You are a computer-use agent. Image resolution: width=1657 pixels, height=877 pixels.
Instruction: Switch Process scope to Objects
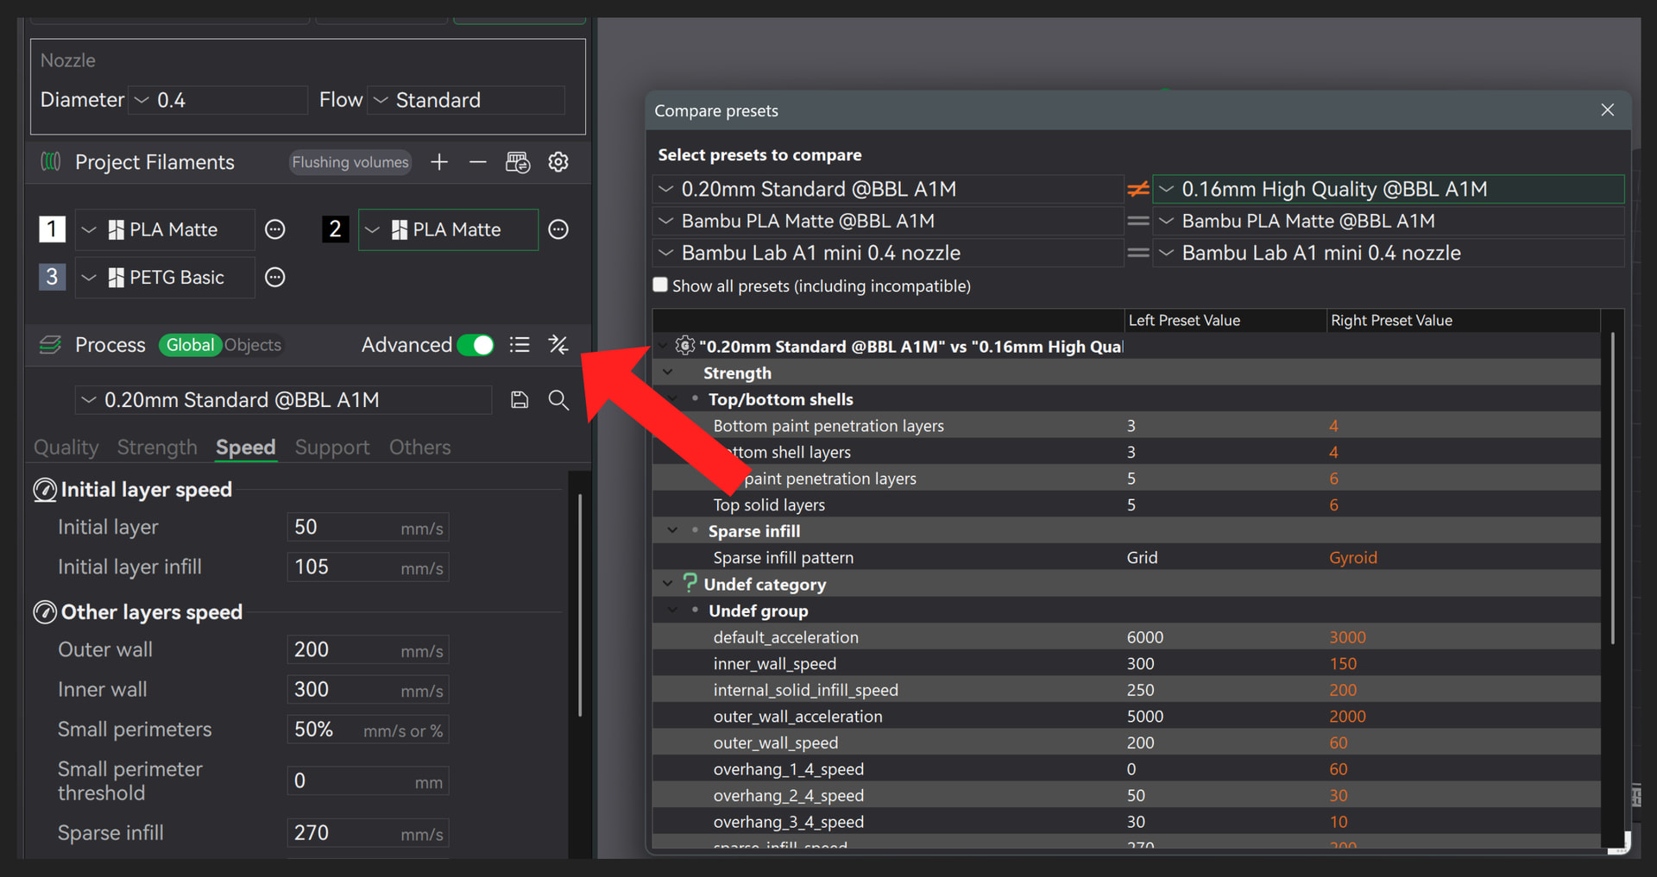pyautogui.click(x=253, y=345)
